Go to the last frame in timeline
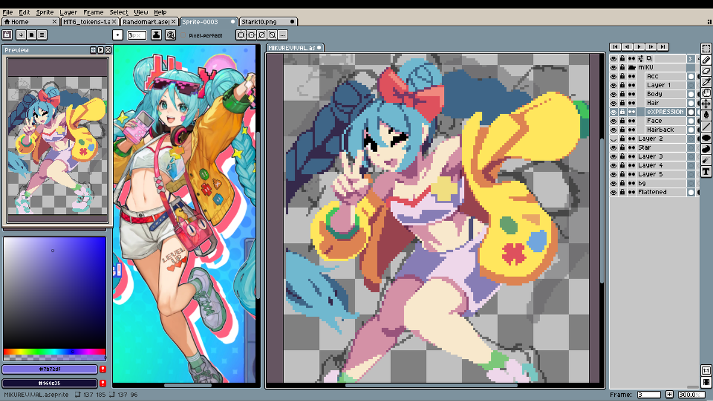The height and width of the screenshot is (401, 713). click(x=663, y=47)
